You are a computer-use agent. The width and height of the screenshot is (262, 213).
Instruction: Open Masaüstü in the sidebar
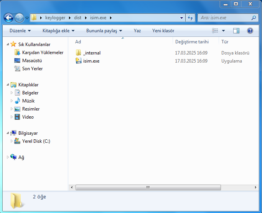32,61
